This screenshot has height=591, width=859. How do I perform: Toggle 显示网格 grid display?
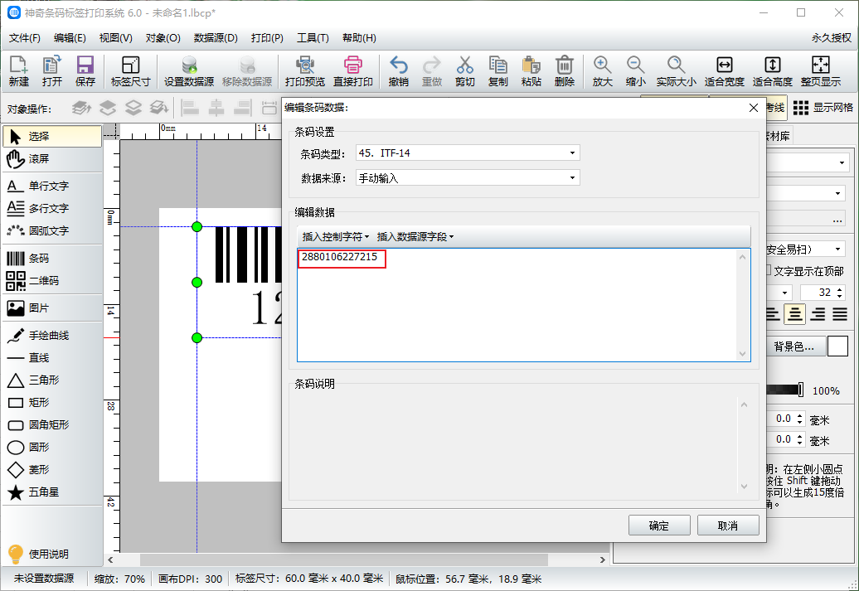pyautogui.click(x=823, y=108)
